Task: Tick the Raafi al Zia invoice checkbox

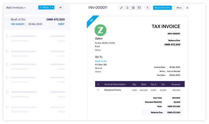Action: 7,19
